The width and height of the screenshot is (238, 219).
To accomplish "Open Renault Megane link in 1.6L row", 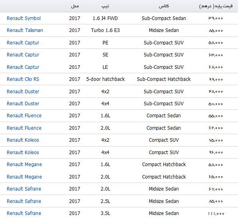I will pos(24,165).
